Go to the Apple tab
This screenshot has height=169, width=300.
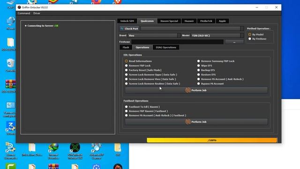pos(222,21)
